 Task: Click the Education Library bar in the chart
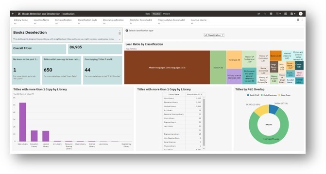click(x=34, y=136)
